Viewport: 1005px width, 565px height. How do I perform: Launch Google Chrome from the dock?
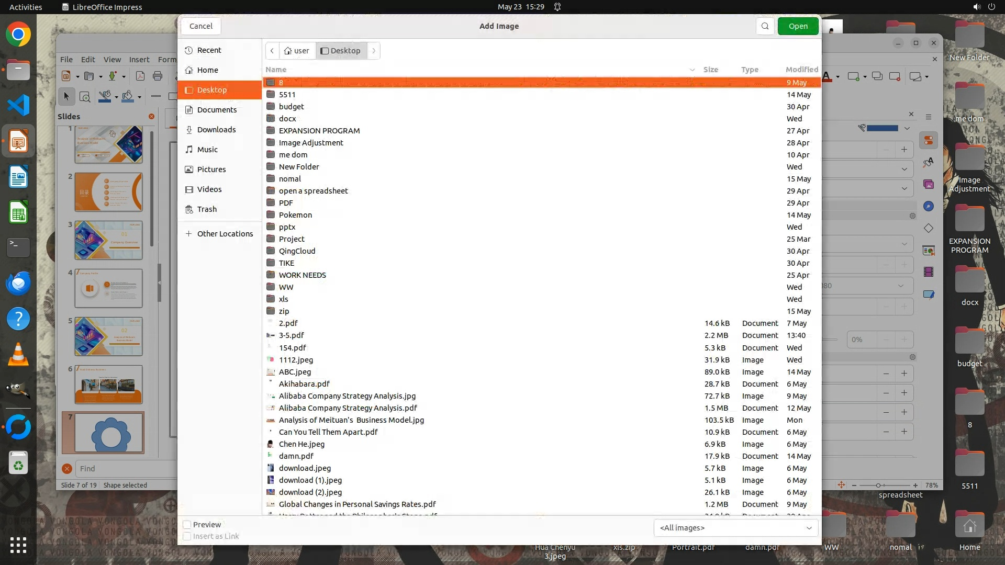[18, 35]
